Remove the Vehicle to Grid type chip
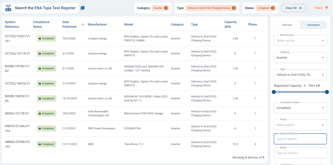Image resolution: width=333 pixels, height=165 pixels. click(234, 8)
